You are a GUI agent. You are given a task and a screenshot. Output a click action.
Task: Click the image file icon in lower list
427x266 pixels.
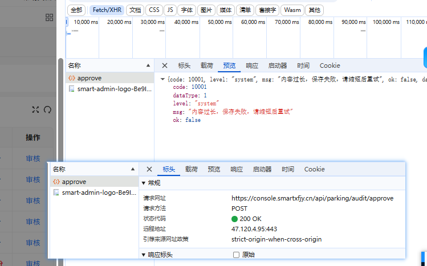pyautogui.click(x=56, y=193)
